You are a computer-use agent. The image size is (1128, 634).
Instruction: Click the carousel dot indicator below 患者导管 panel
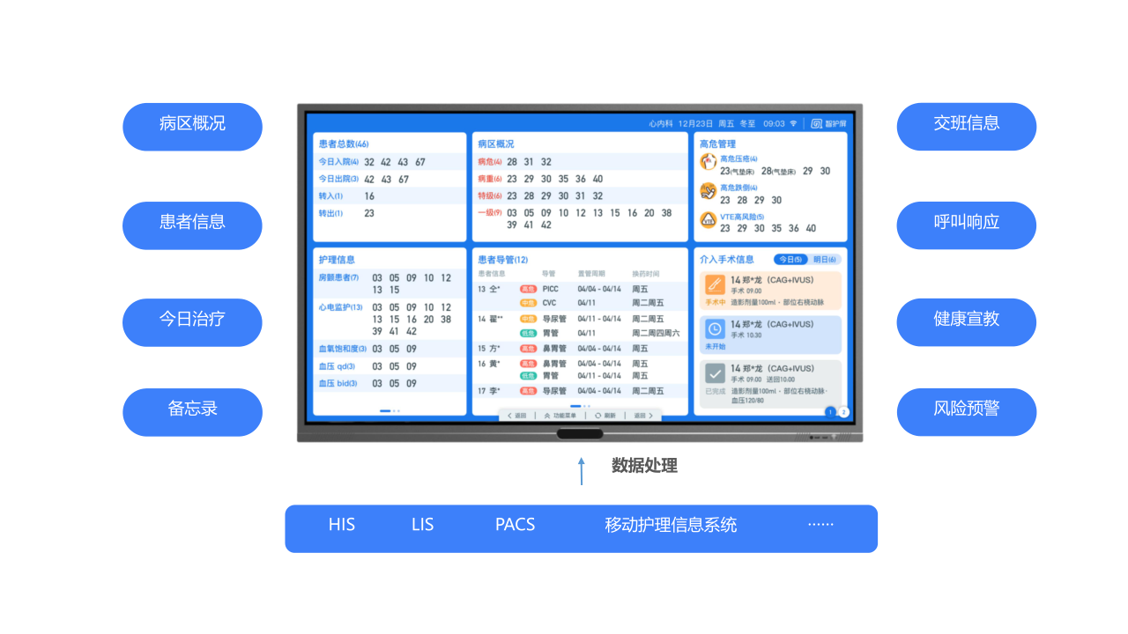tap(577, 406)
